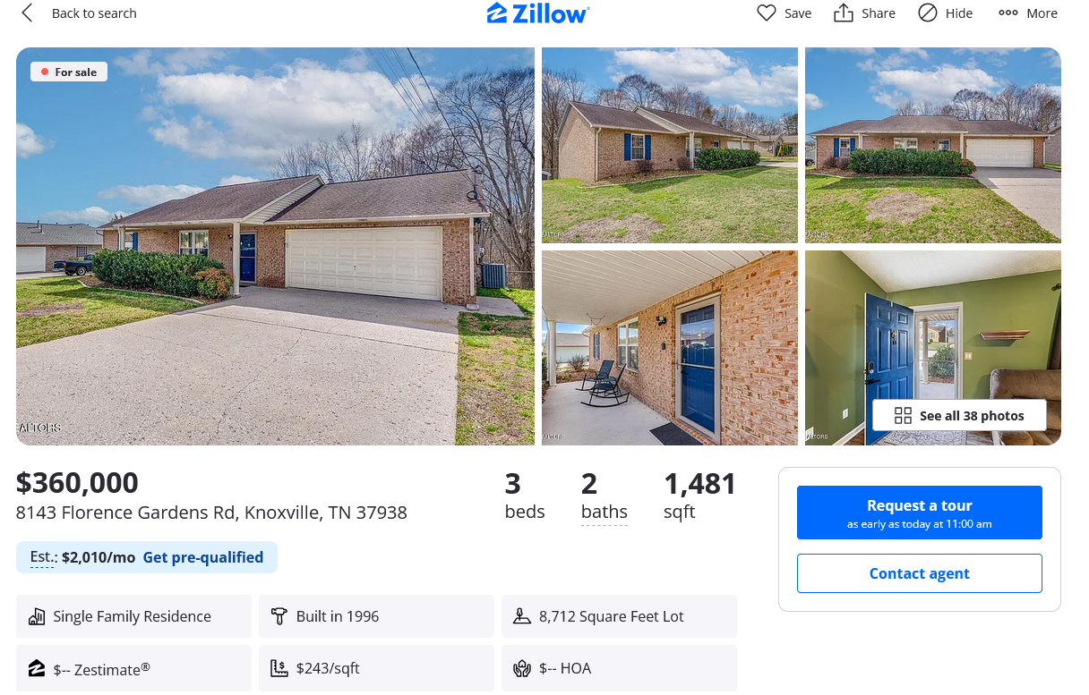Click the underlined baths label
Image resolution: width=1089 pixels, height=695 pixels.
605,513
